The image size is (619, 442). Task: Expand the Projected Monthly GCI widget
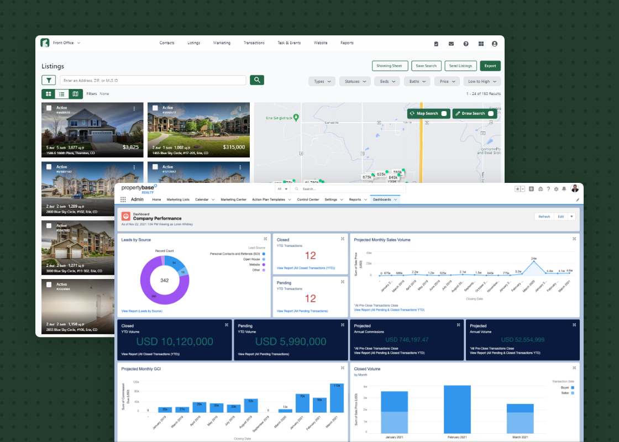343,368
